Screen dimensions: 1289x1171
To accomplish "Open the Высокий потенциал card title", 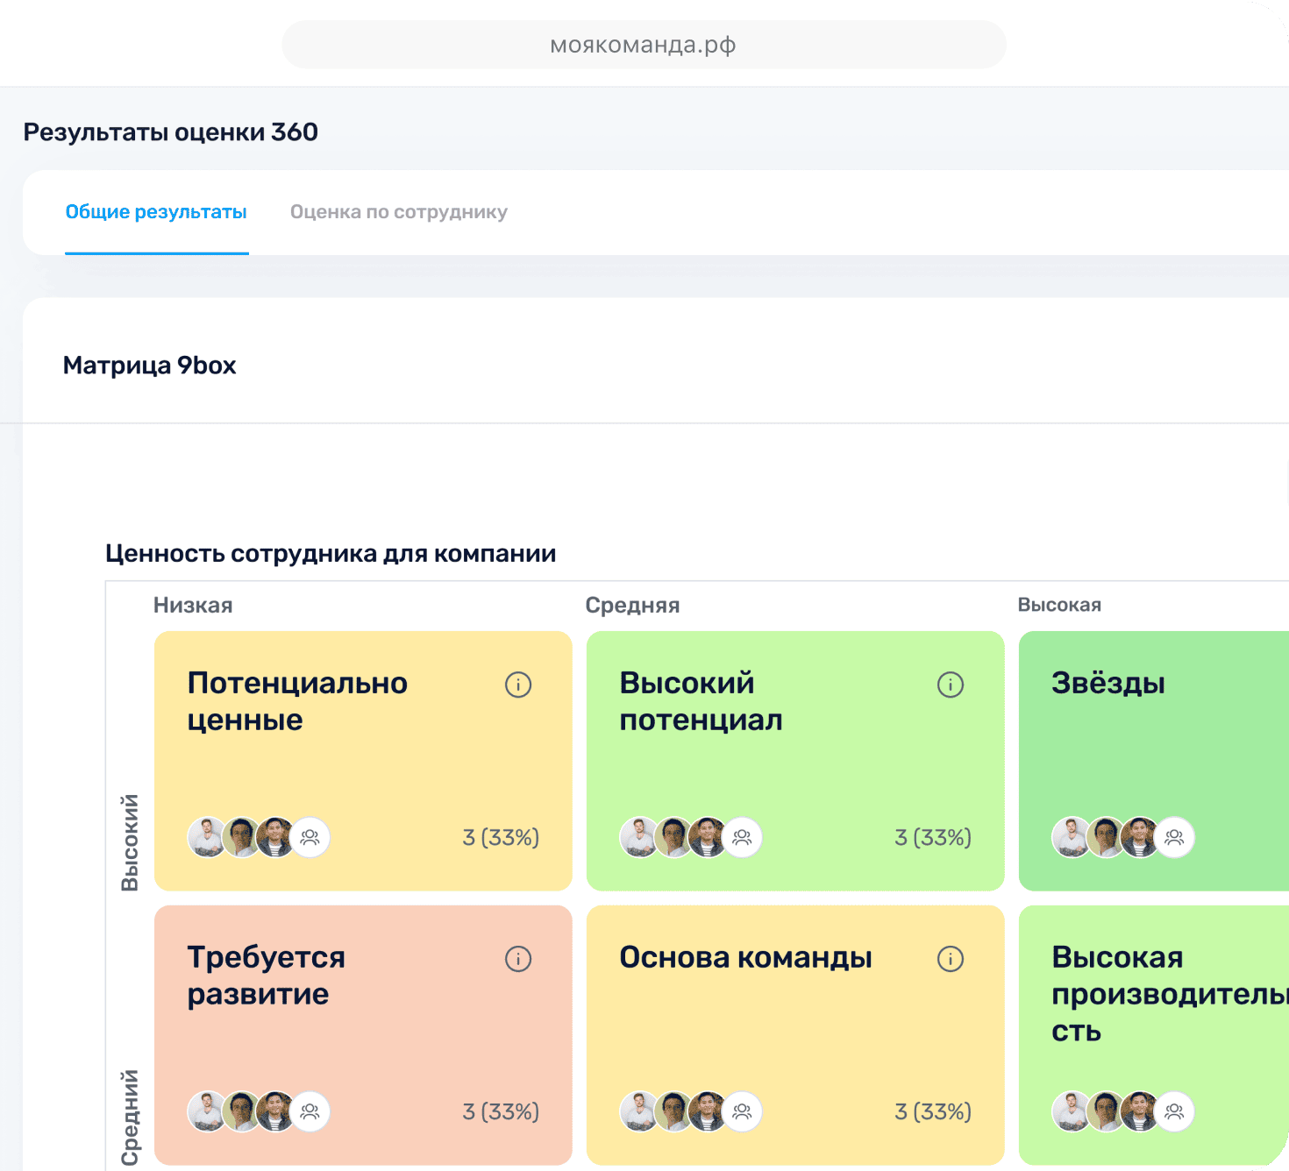I will click(701, 701).
